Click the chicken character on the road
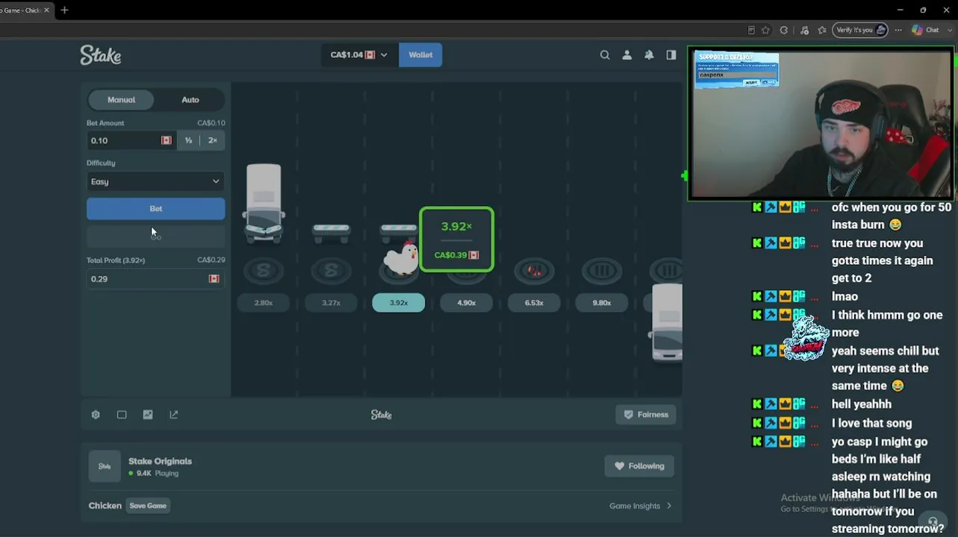 coord(401,257)
